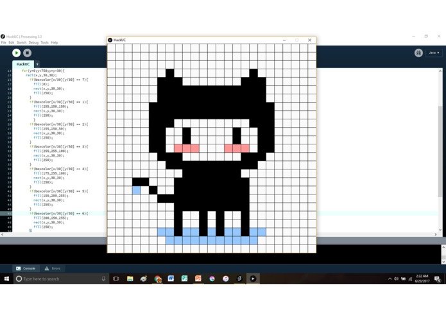Screen dimensions: 446x317
Task: Toggle the Debugger butterfly icon
Action: click(418, 53)
